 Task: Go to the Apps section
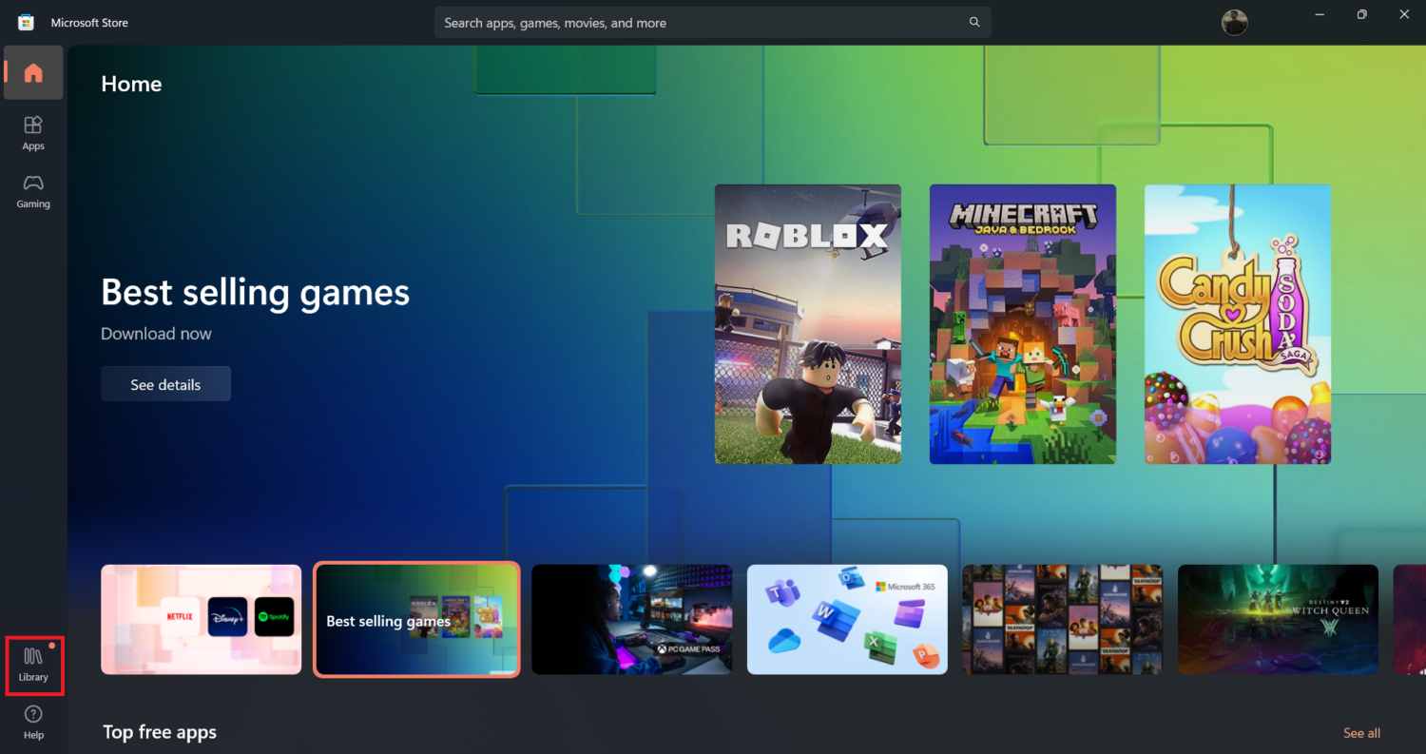[33, 133]
